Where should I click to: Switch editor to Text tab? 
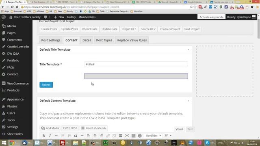(190, 129)
